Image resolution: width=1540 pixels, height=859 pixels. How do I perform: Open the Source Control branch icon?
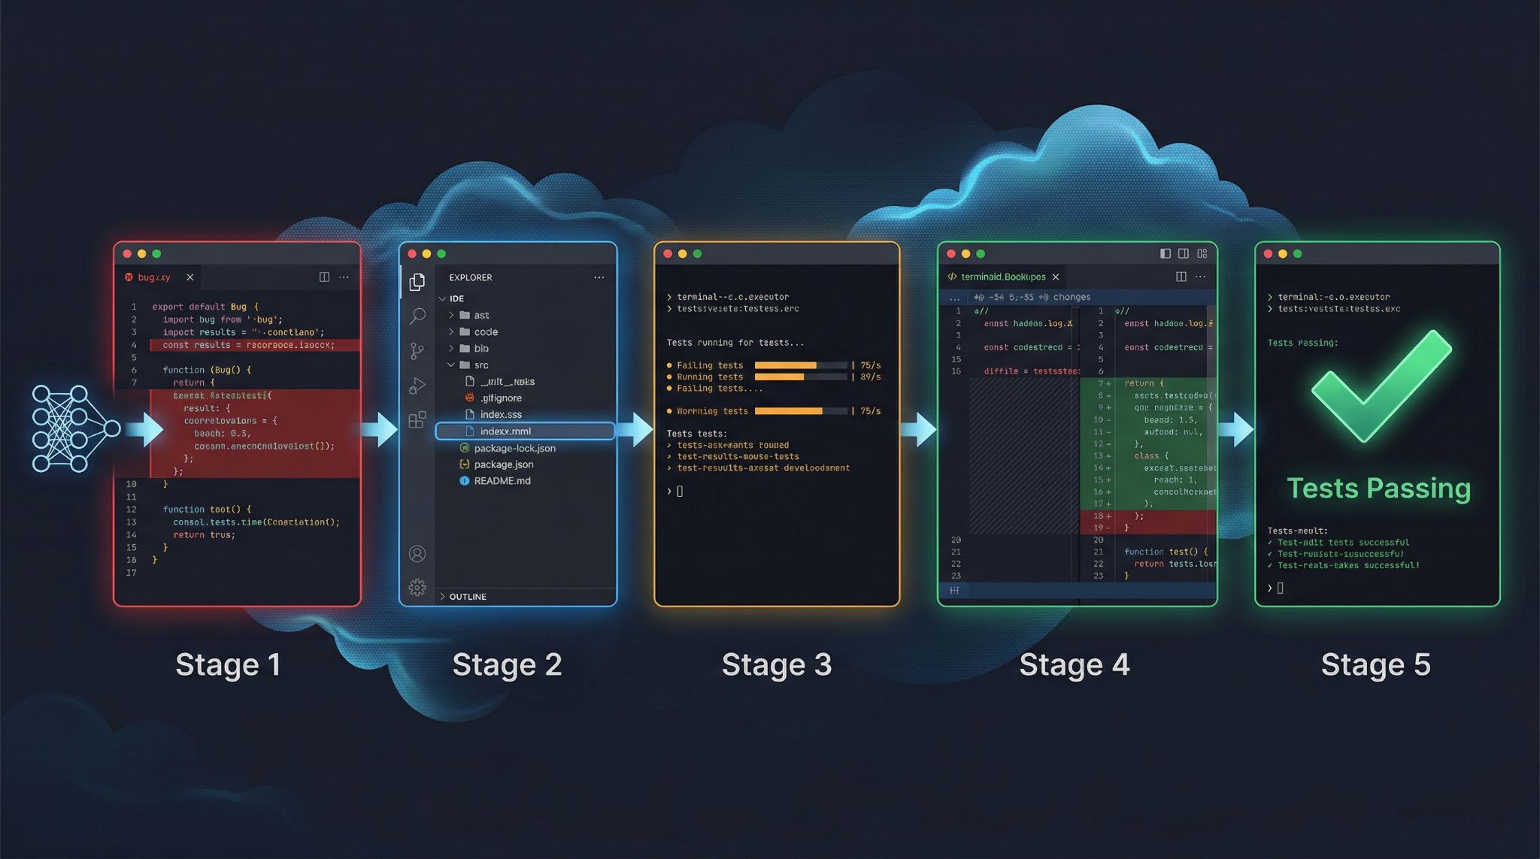(x=417, y=350)
